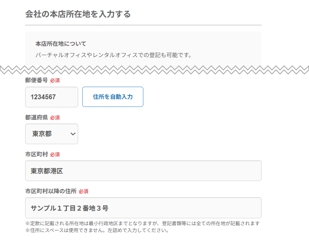
Task: Click the heading 会社の本店所在地を入力する
Action: pos(78,14)
